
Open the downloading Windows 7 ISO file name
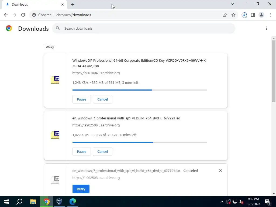[x=126, y=118]
